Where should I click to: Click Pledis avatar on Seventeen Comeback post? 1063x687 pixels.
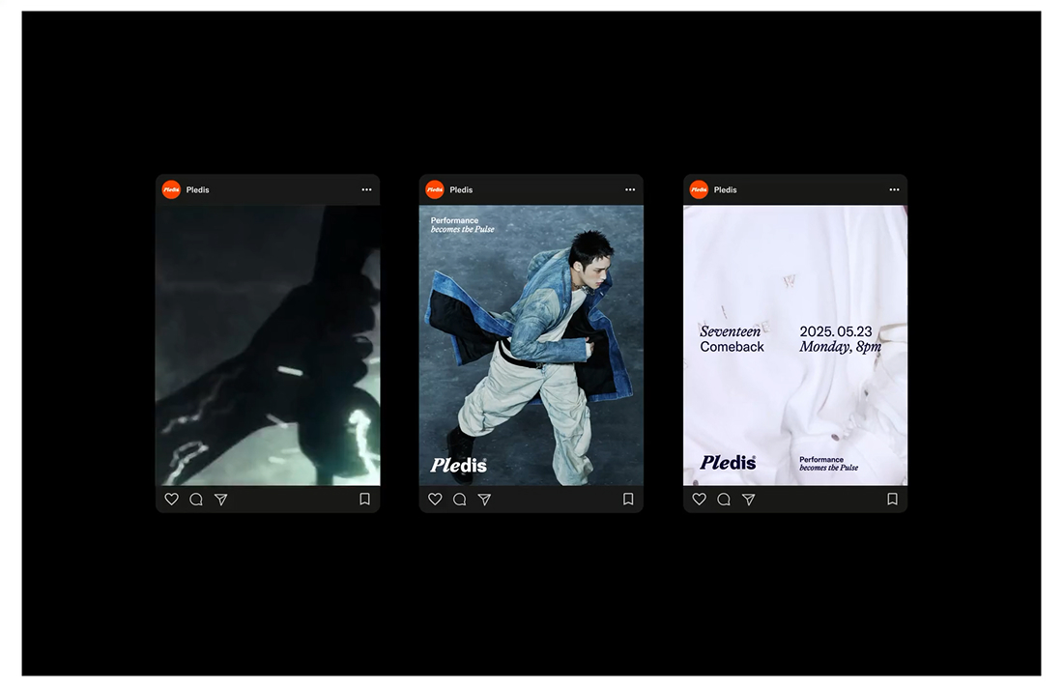coord(699,190)
